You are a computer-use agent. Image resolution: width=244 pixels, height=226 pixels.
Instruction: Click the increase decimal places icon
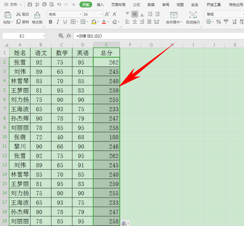234,22
